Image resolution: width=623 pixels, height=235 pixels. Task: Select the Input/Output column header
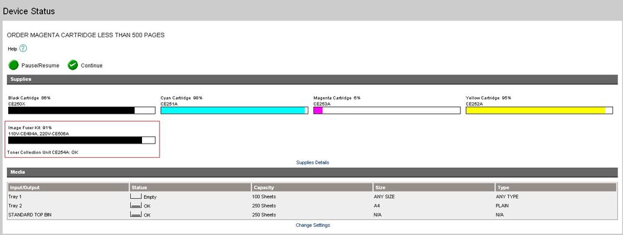click(x=69, y=188)
